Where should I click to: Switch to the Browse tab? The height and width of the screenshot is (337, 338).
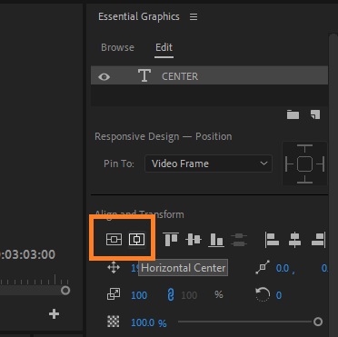click(117, 47)
